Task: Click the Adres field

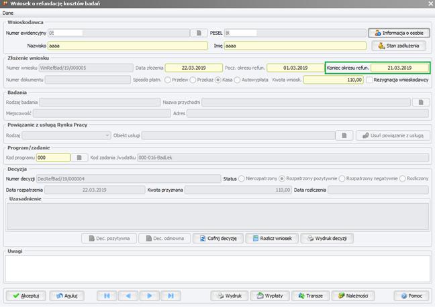Action: click(x=308, y=113)
